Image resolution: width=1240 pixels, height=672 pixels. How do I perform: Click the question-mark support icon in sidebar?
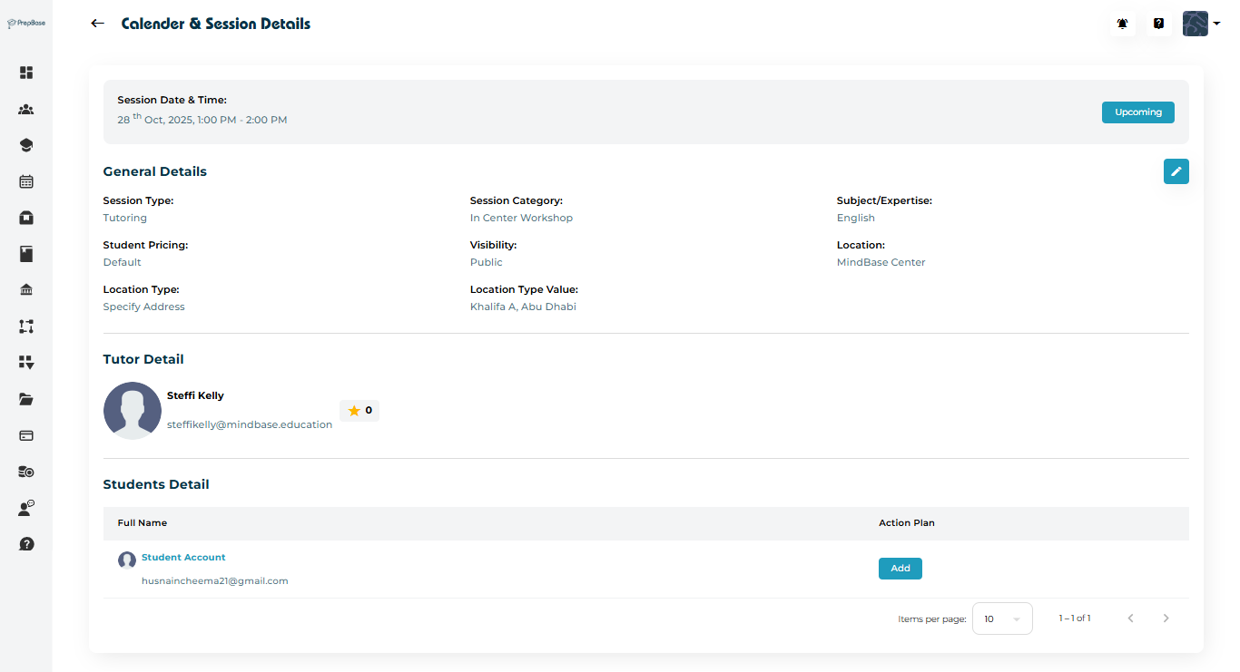click(x=26, y=544)
